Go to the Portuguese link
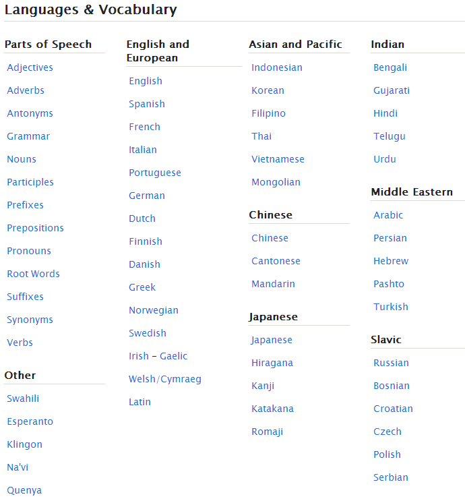Screen dimensions: 465x503 [x=155, y=173]
